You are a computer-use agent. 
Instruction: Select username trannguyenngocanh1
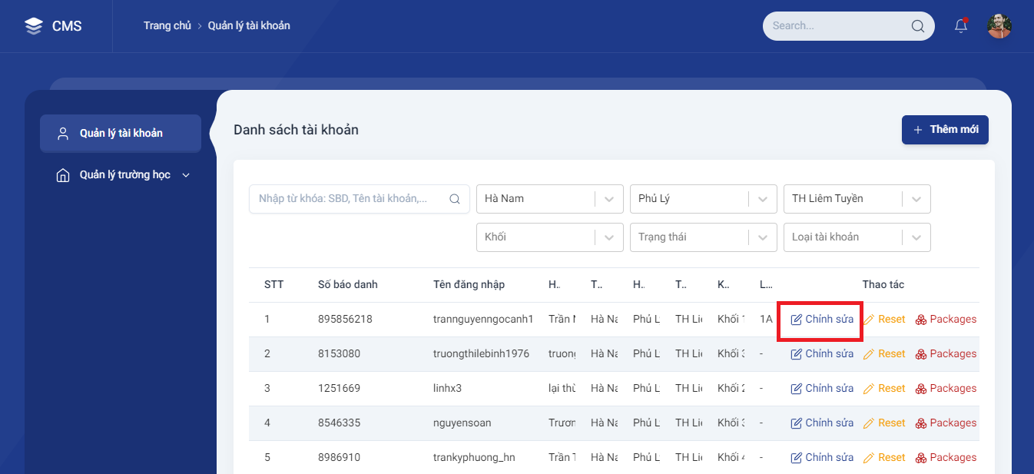point(483,320)
